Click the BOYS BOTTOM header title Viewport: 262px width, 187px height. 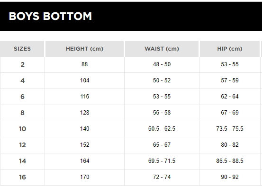coord(50,16)
